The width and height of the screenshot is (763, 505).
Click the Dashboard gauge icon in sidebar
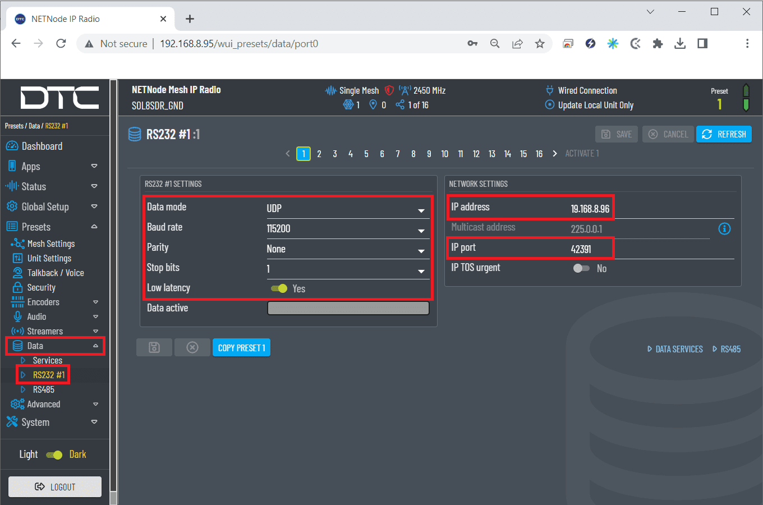click(12, 146)
